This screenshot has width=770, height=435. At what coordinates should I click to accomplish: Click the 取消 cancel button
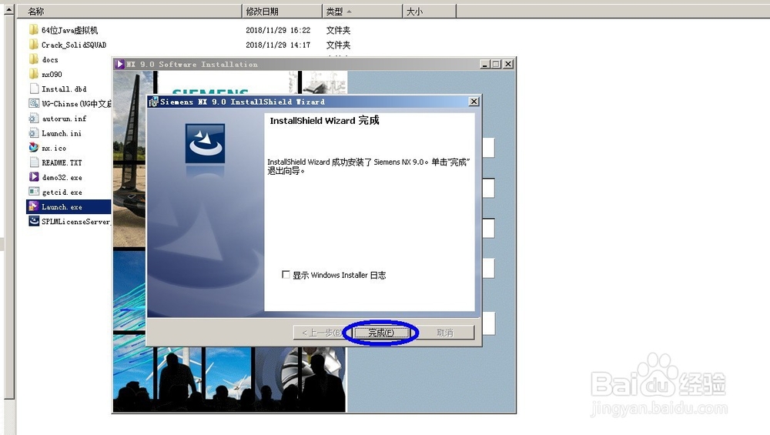445,333
